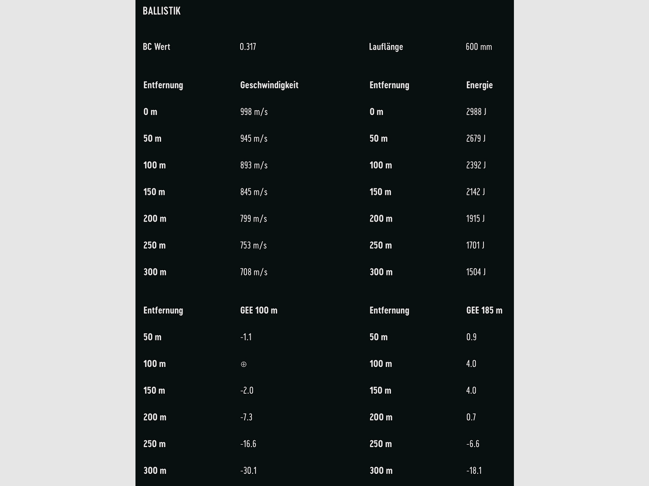The width and height of the screenshot is (649, 486).
Task: Select the 893 m/s velocity value
Action: click(x=254, y=165)
